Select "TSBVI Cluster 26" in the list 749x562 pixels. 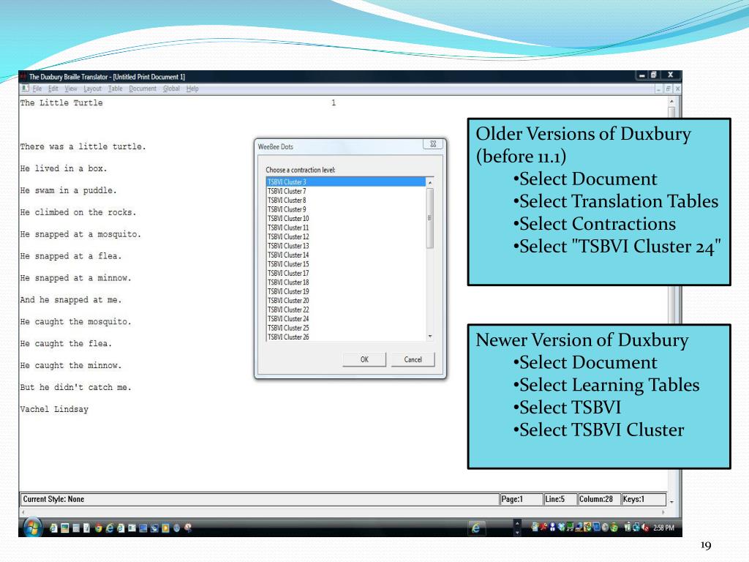coord(346,337)
